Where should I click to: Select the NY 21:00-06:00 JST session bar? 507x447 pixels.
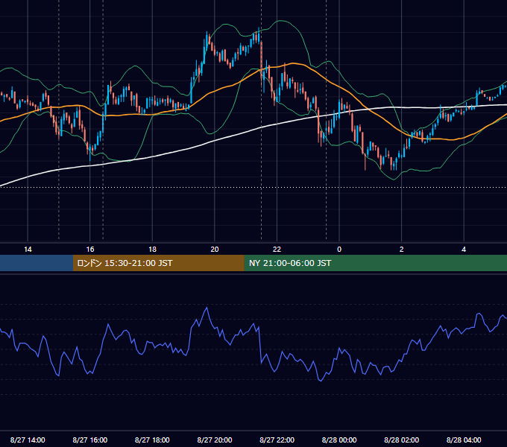point(375,263)
